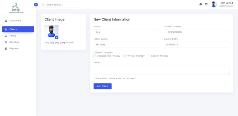Screen dimensions: 238x116
Task: Open Dashboard in the sidebar
Action: [x=18, y=21]
